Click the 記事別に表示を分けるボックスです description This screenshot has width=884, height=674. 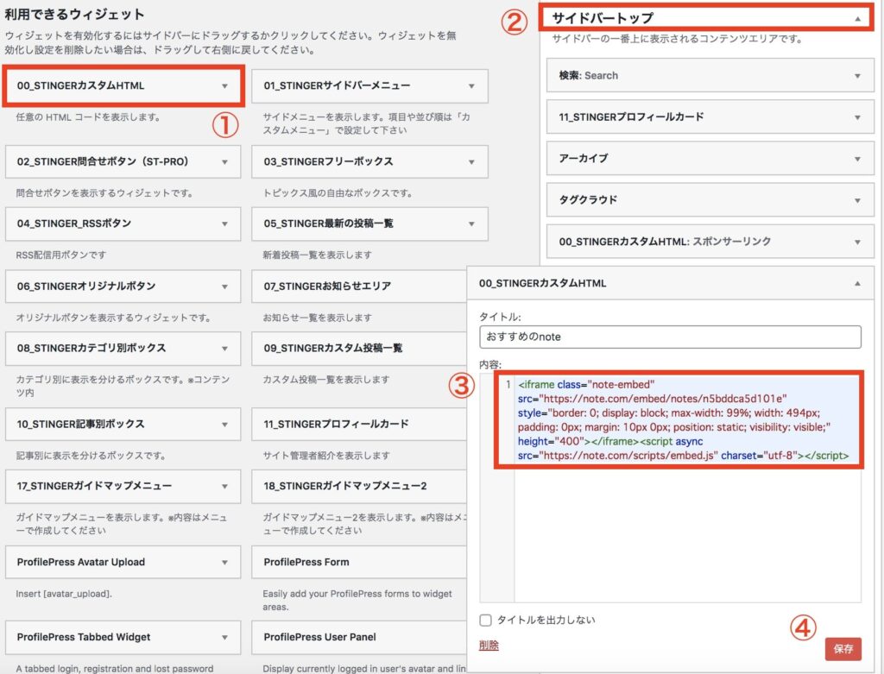(91, 456)
